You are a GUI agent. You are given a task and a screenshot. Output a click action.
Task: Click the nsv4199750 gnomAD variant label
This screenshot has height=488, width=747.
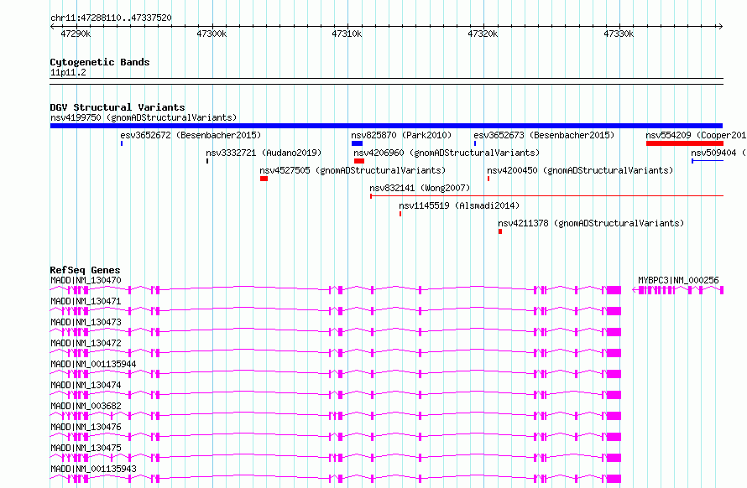point(144,117)
